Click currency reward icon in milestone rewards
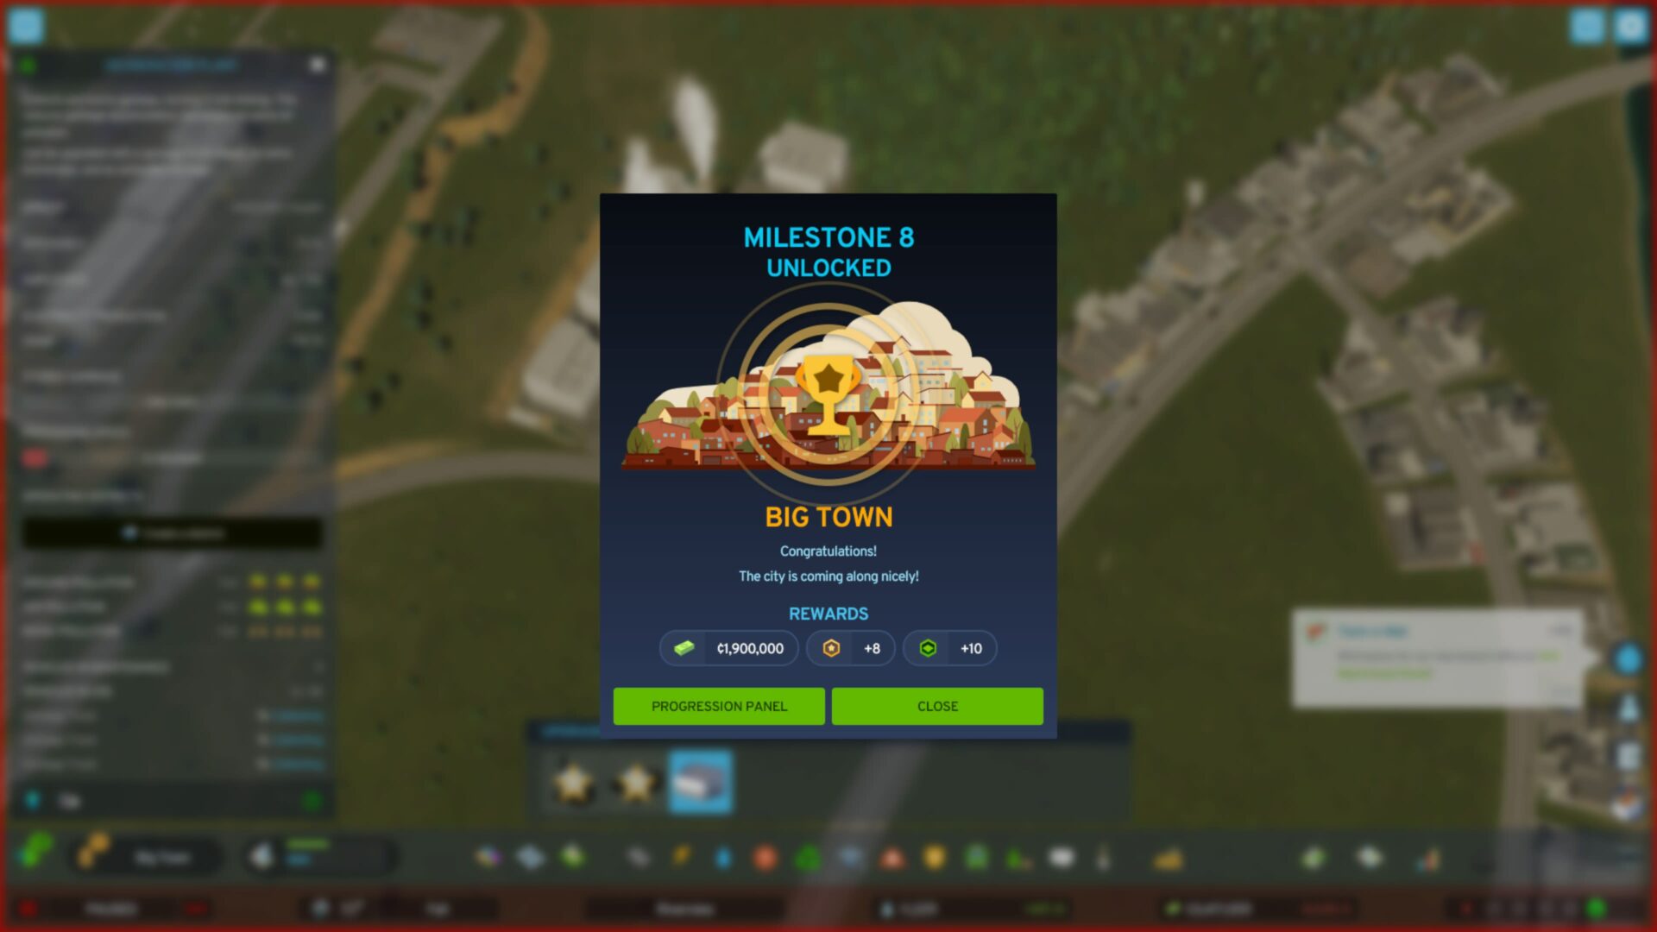Screen dimensions: 1657x932 (x=683, y=649)
